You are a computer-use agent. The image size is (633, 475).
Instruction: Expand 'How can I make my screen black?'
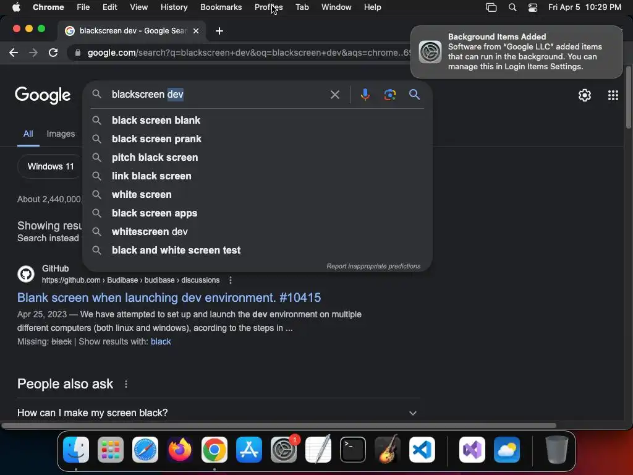[x=218, y=413]
